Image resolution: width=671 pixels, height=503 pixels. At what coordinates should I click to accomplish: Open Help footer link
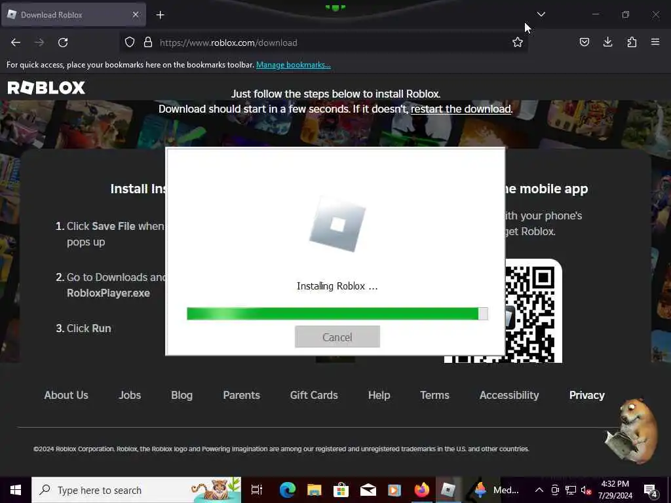coord(379,395)
